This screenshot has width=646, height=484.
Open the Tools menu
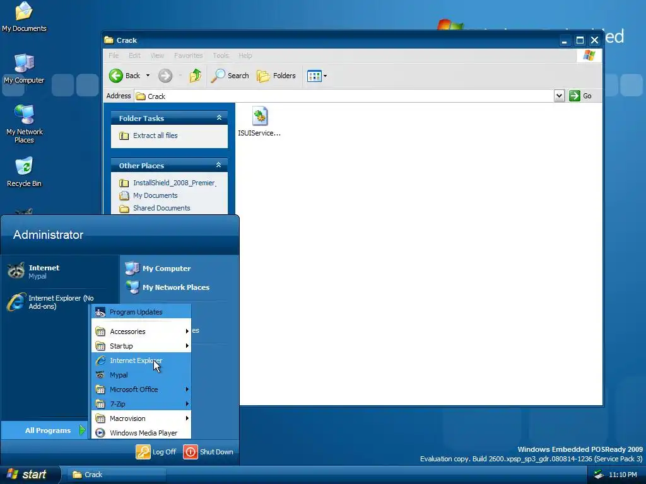[220, 55]
